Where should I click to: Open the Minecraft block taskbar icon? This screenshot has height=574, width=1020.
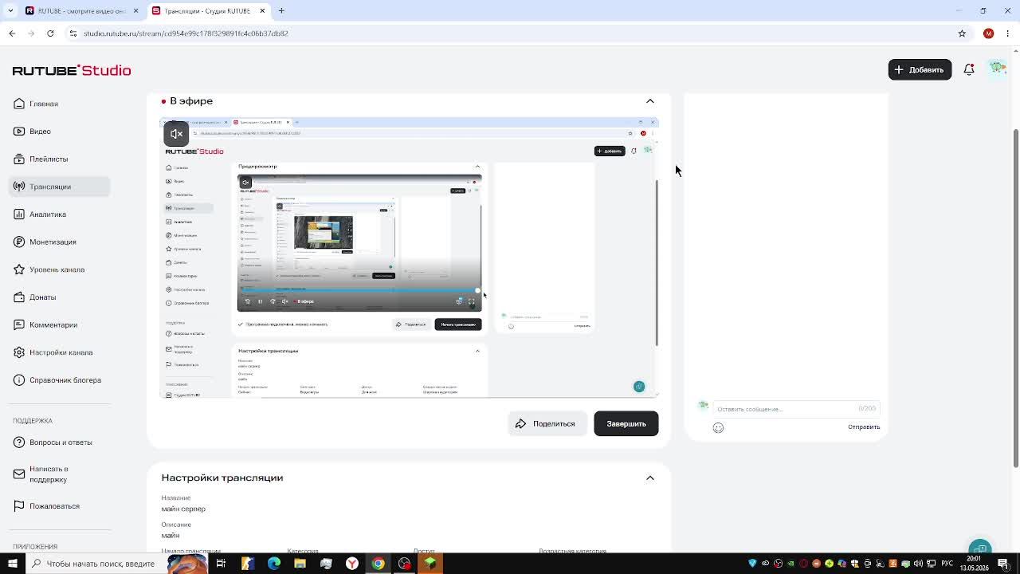tap(430, 564)
